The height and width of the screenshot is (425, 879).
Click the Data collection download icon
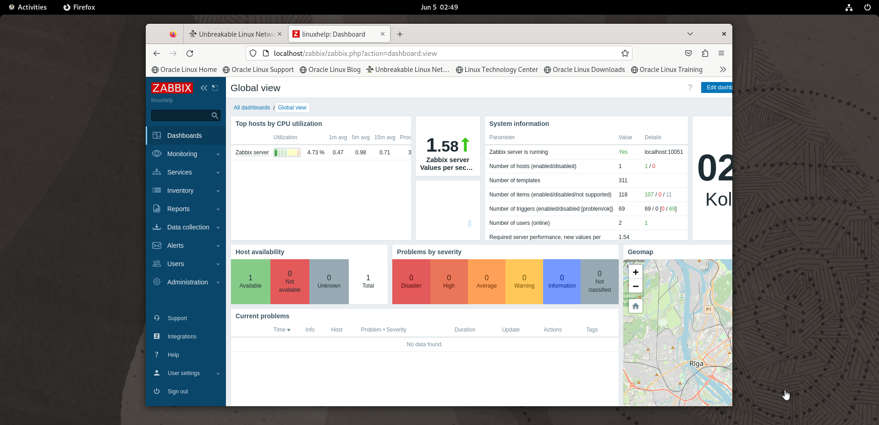coord(157,227)
